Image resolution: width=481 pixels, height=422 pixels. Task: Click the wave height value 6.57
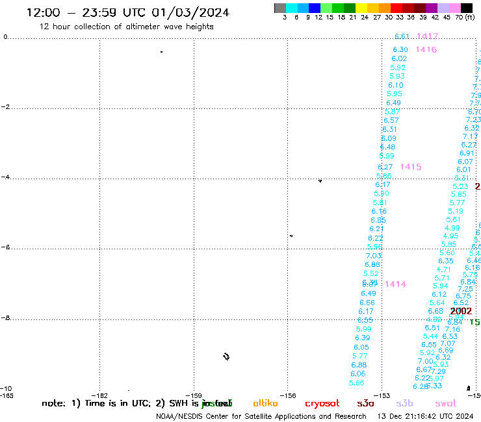click(391, 121)
